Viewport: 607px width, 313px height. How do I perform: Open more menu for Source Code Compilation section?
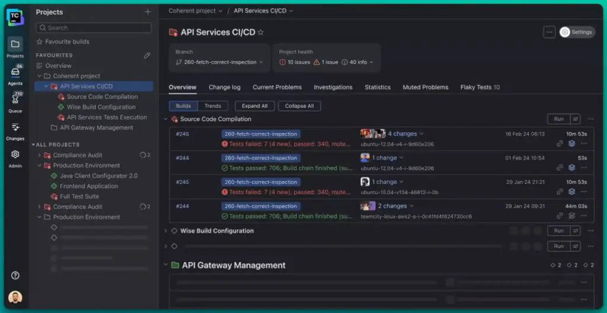[590, 119]
